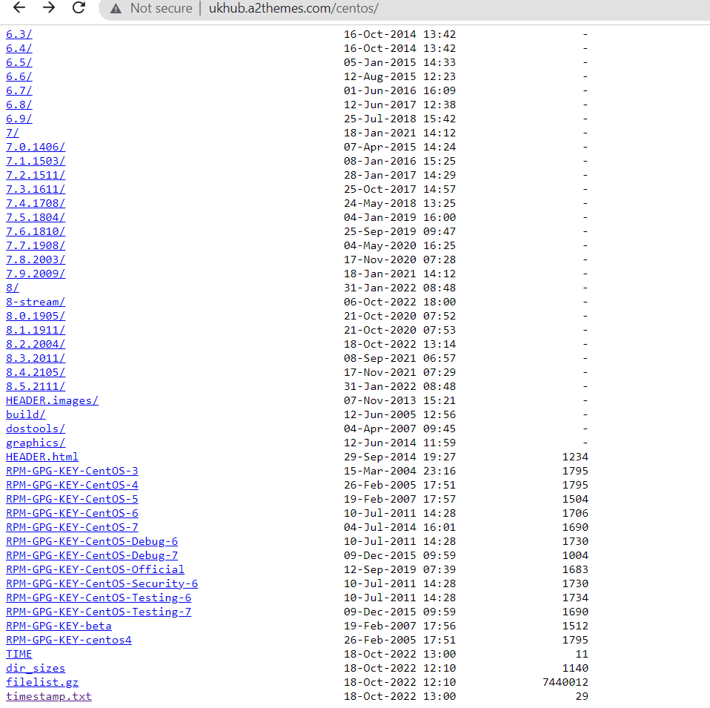Viewport: 710px width, 708px height.
Task: Open the 6.6/ directory link
Action: pyautogui.click(x=19, y=76)
